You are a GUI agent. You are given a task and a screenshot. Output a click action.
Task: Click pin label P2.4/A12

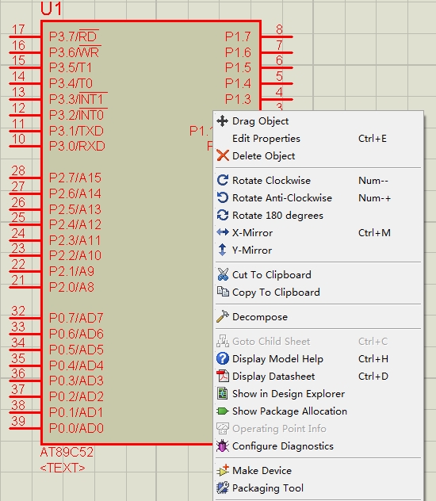point(75,224)
